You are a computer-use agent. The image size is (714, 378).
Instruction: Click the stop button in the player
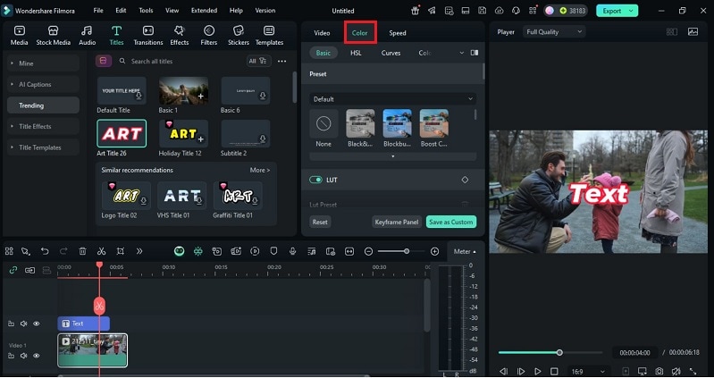(554, 371)
